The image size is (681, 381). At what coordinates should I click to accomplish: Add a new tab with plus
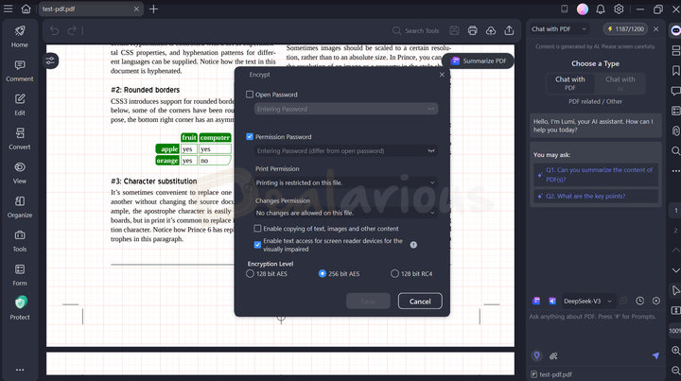click(x=154, y=9)
